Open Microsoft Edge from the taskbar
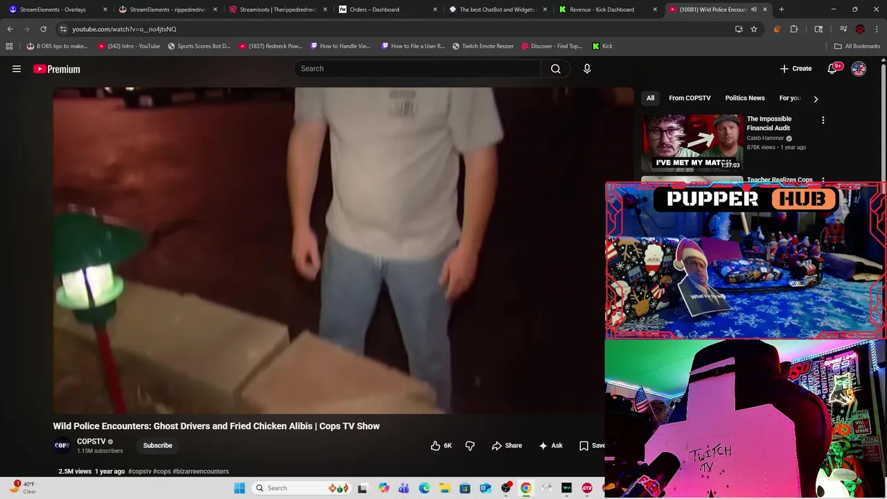Viewport: 887px width, 499px height. coord(424,489)
